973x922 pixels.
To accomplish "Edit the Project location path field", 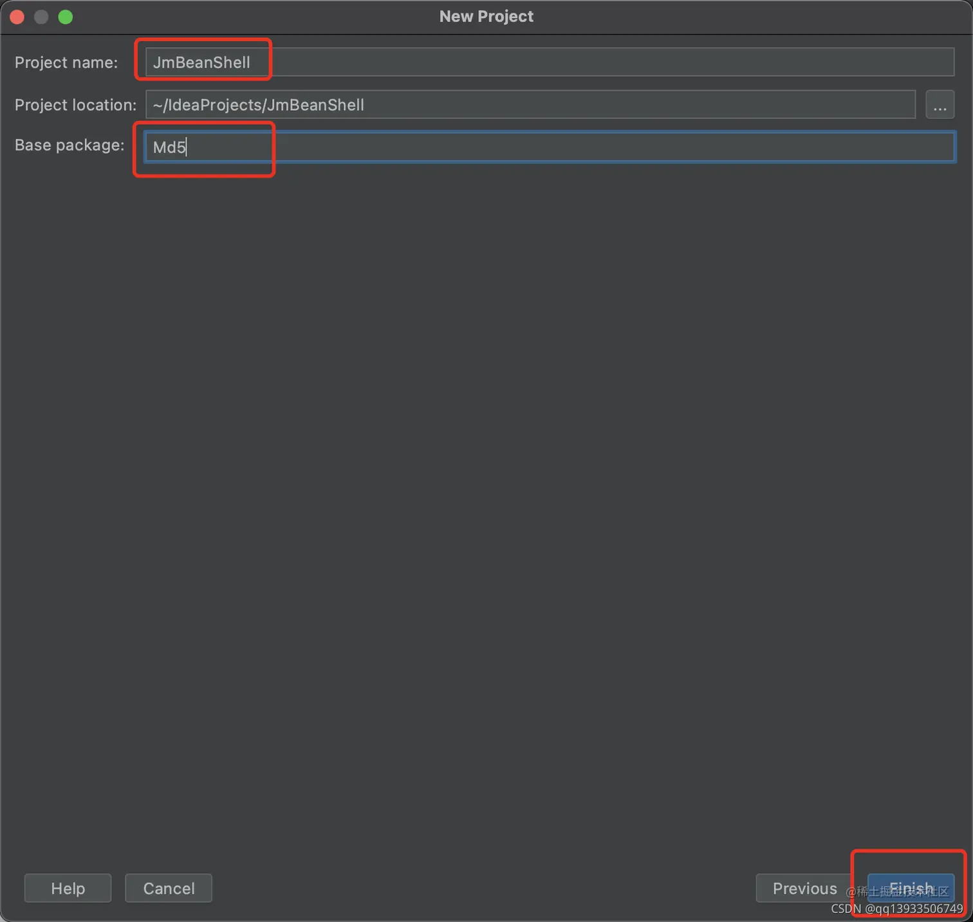I will (530, 105).
